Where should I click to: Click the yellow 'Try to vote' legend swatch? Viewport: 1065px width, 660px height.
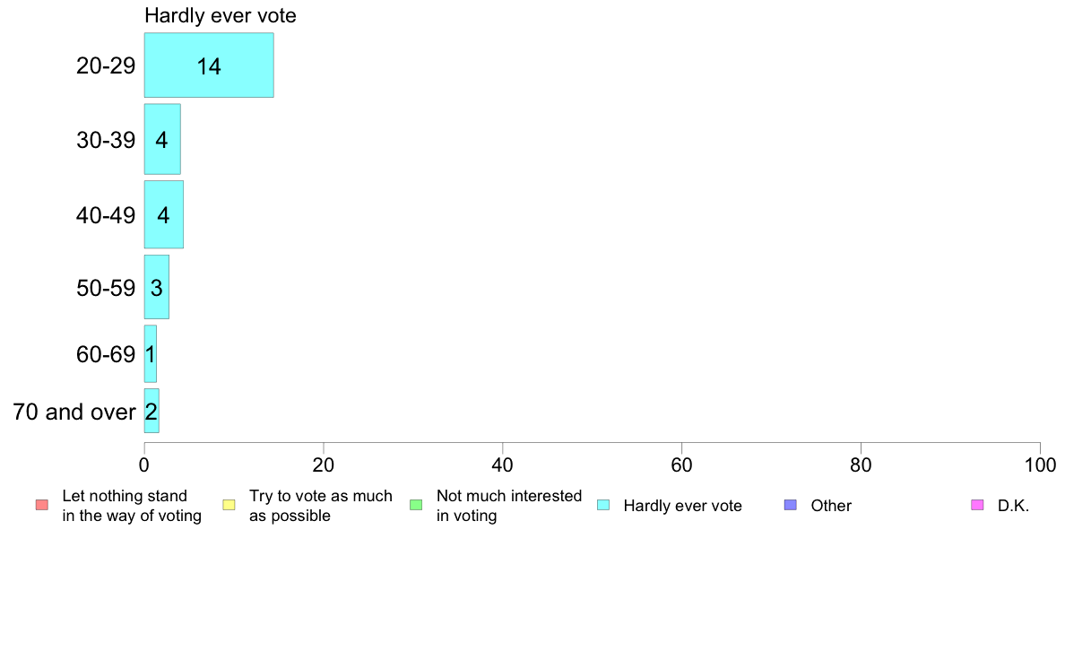pos(229,505)
